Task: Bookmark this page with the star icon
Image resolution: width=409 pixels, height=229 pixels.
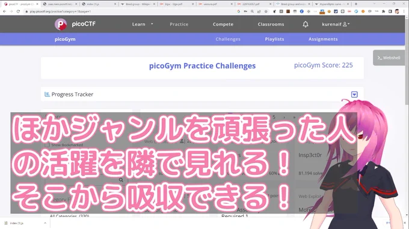Action: click(266, 11)
